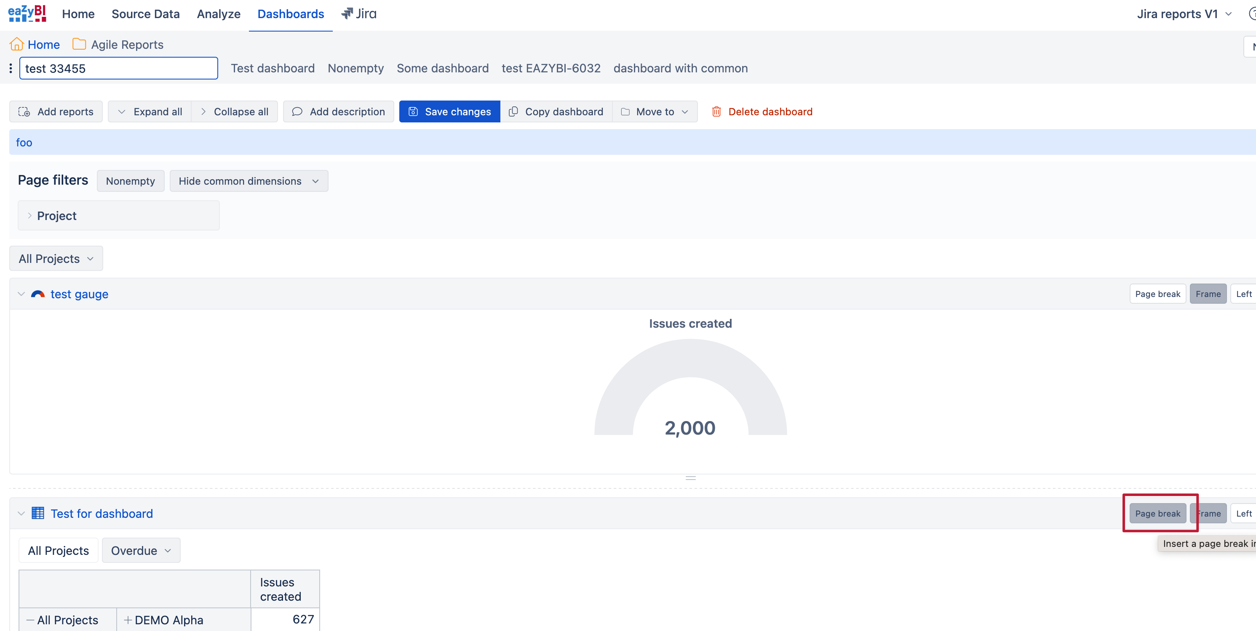This screenshot has height=631, width=1256.
Task: Click Delete dashboard button
Action: [762, 111]
